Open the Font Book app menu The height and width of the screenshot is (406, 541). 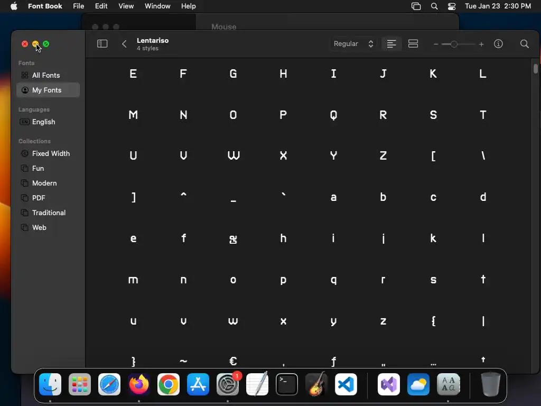point(45,6)
